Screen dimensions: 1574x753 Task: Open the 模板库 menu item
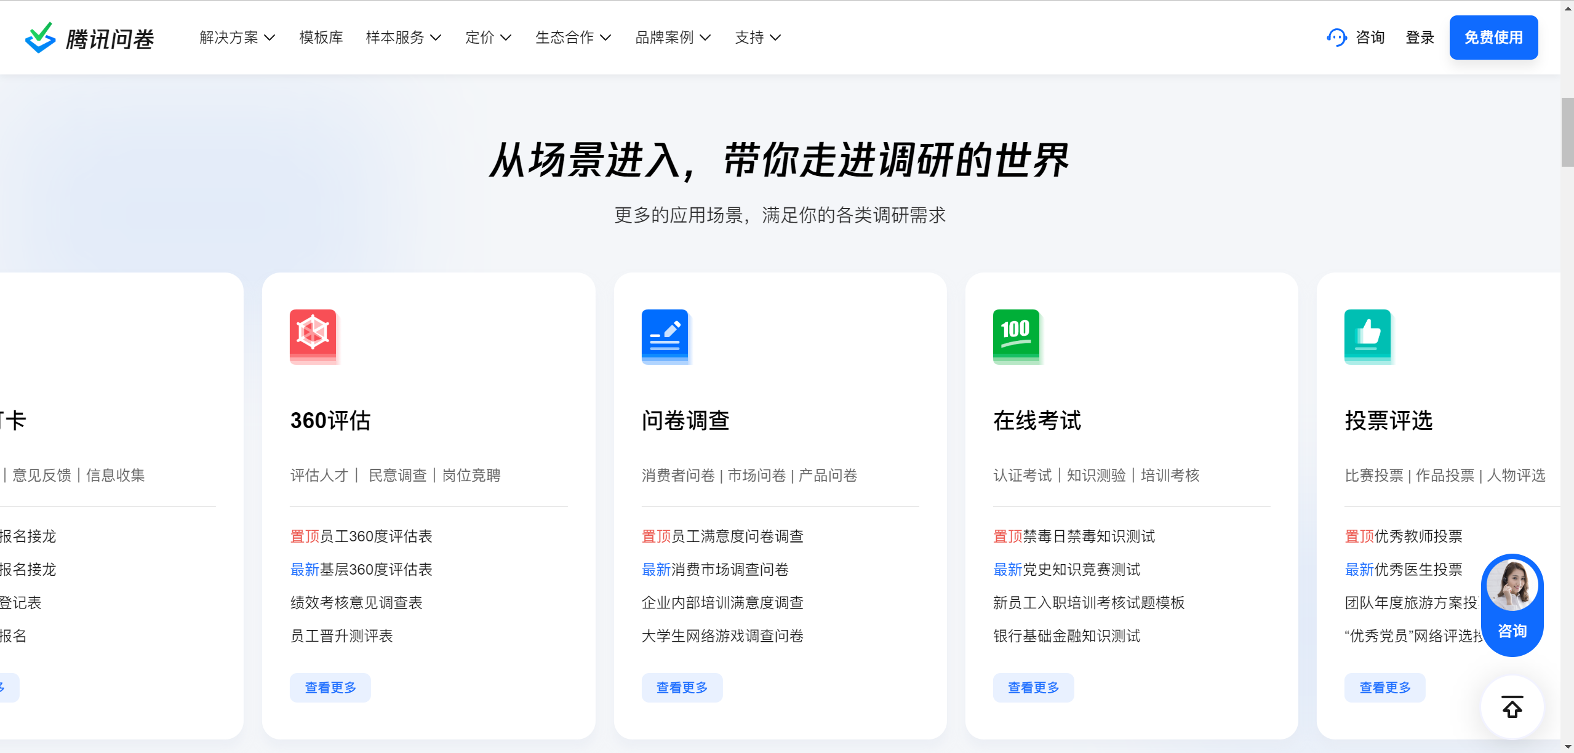pyautogui.click(x=321, y=38)
